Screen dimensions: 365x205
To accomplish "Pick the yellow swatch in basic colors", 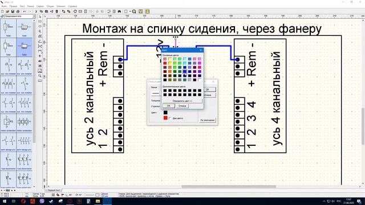I will click(x=170, y=63).
